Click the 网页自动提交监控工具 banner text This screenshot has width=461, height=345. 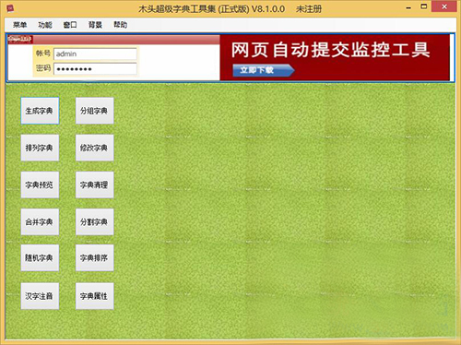330,50
